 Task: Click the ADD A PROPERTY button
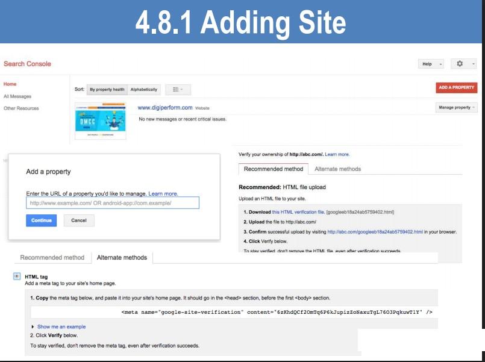click(x=456, y=87)
